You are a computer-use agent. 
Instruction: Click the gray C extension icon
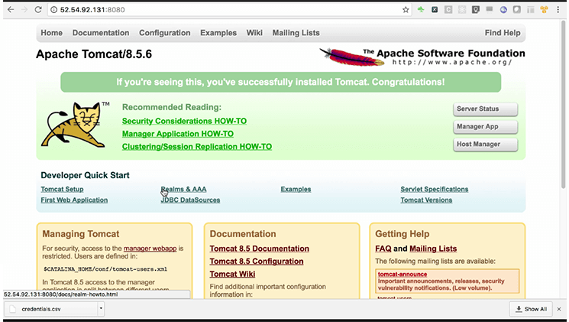click(448, 10)
